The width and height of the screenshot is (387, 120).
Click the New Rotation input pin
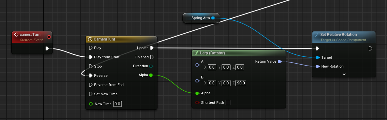pos(318,66)
